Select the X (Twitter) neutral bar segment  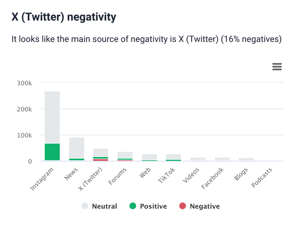click(x=101, y=152)
